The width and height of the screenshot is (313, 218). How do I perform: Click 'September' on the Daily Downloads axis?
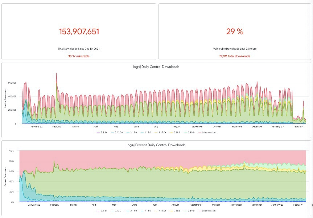click(197, 126)
